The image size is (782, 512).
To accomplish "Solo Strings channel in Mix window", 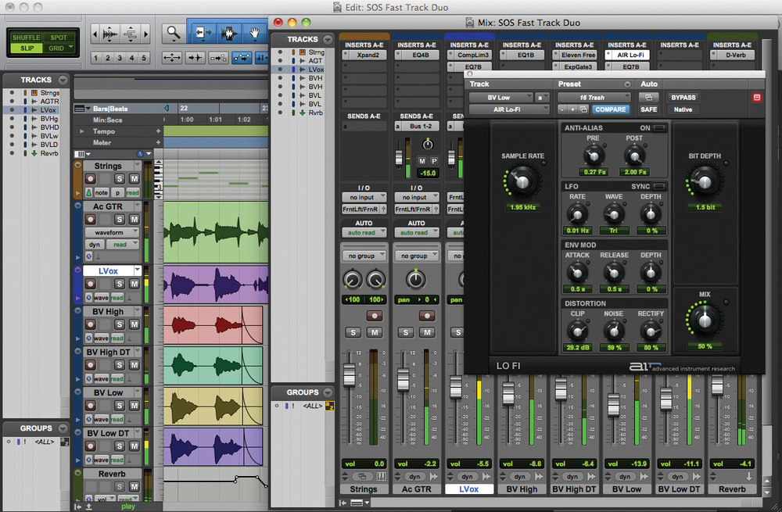I will click(353, 332).
